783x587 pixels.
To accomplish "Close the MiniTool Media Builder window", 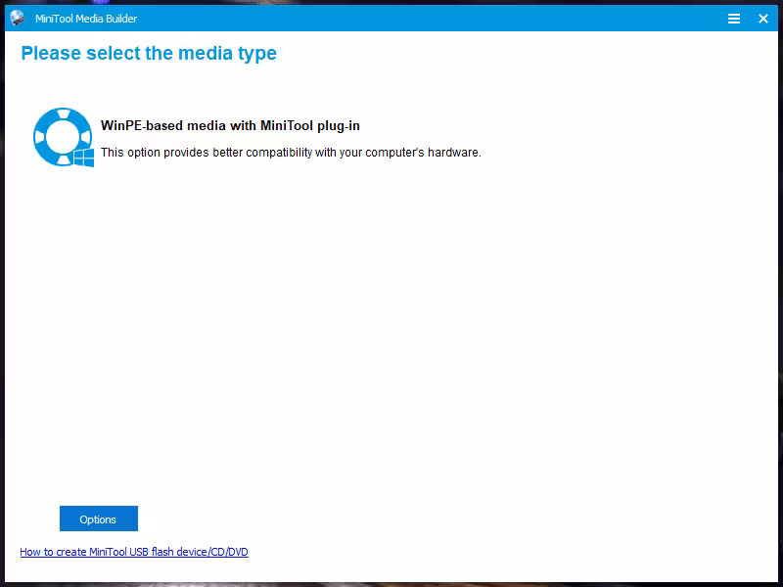I will tap(763, 19).
